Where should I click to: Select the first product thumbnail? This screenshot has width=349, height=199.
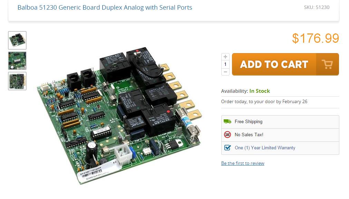point(17,40)
